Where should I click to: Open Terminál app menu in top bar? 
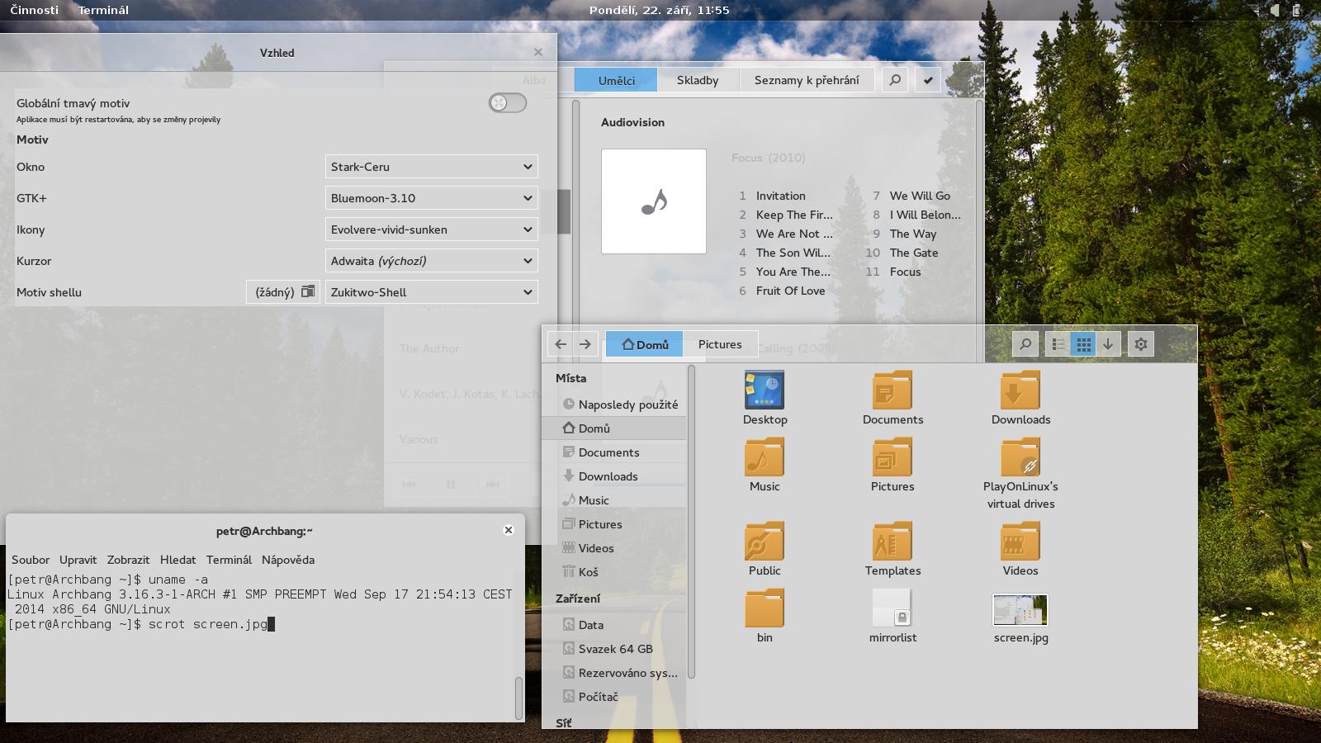103,10
